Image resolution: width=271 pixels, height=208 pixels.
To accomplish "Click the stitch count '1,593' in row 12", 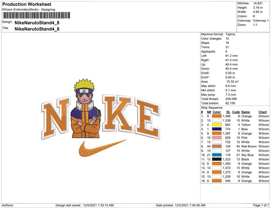I will pos(227,164).
